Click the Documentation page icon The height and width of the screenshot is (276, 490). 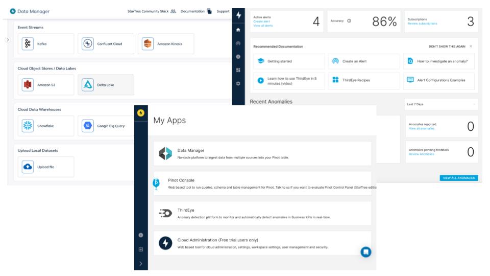click(209, 11)
